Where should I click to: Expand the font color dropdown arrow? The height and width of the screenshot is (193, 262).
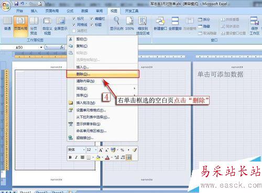112,157
